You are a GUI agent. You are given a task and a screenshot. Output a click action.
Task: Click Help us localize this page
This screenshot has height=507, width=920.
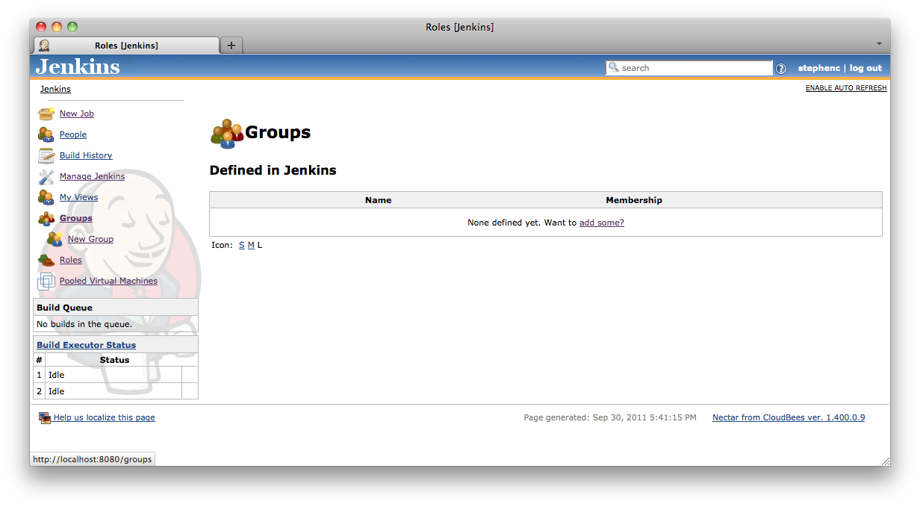[104, 417]
